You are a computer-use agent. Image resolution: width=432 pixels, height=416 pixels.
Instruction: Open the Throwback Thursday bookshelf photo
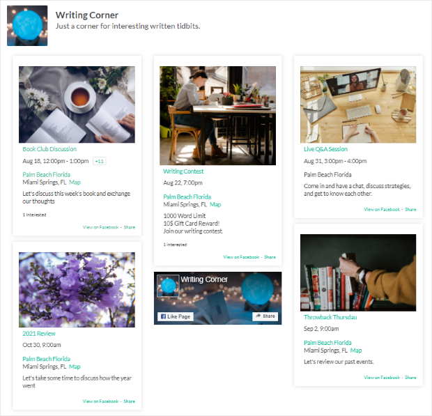pyautogui.click(x=358, y=272)
